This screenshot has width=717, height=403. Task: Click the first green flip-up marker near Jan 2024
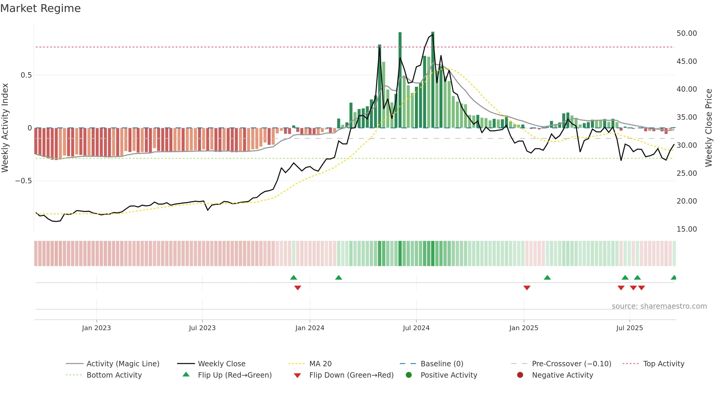[x=294, y=277]
